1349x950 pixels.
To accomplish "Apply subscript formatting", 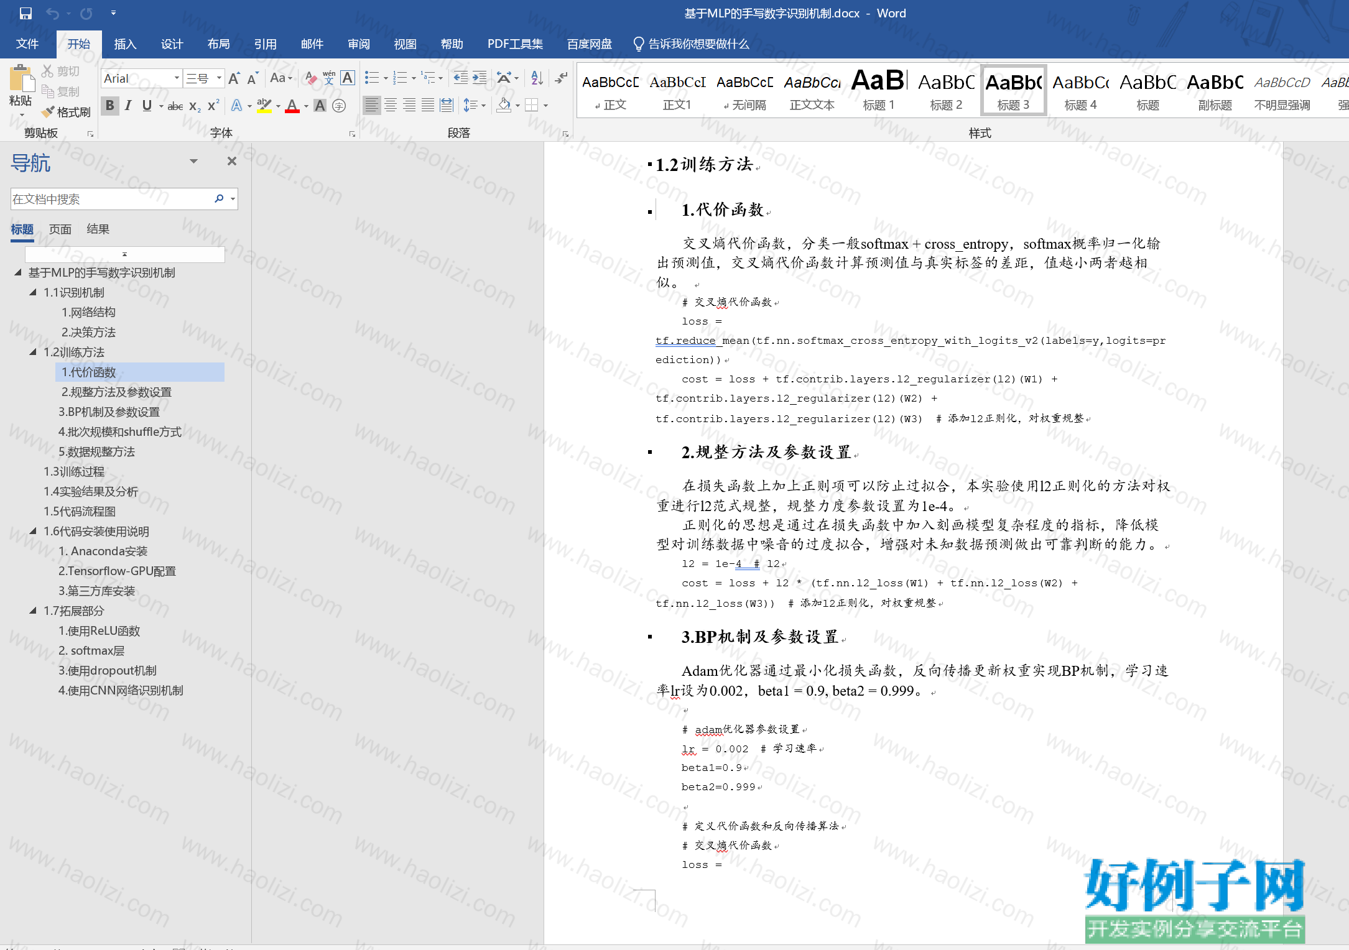I will [195, 106].
